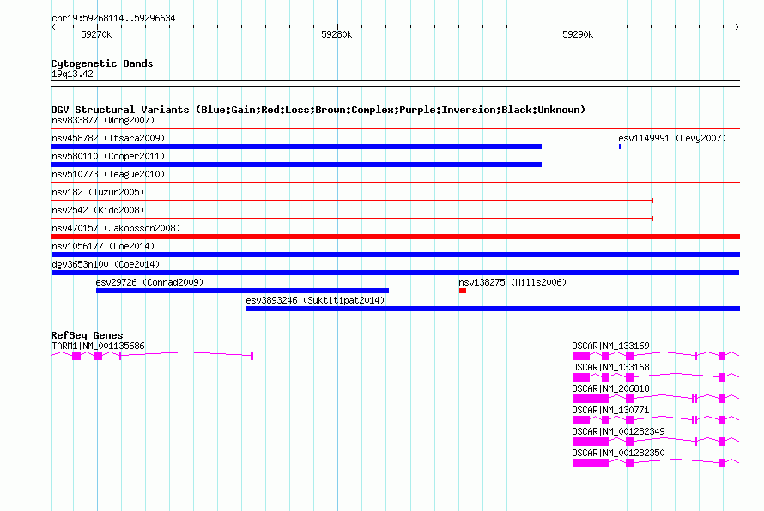Open nsv1056177 (Coe2014) label
Viewport: 764px width, 511px height.
(x=103, y=246)
